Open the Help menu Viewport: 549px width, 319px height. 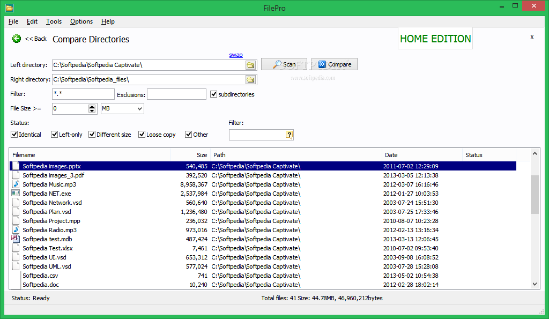pyautogui.click(x=108, y=21)
